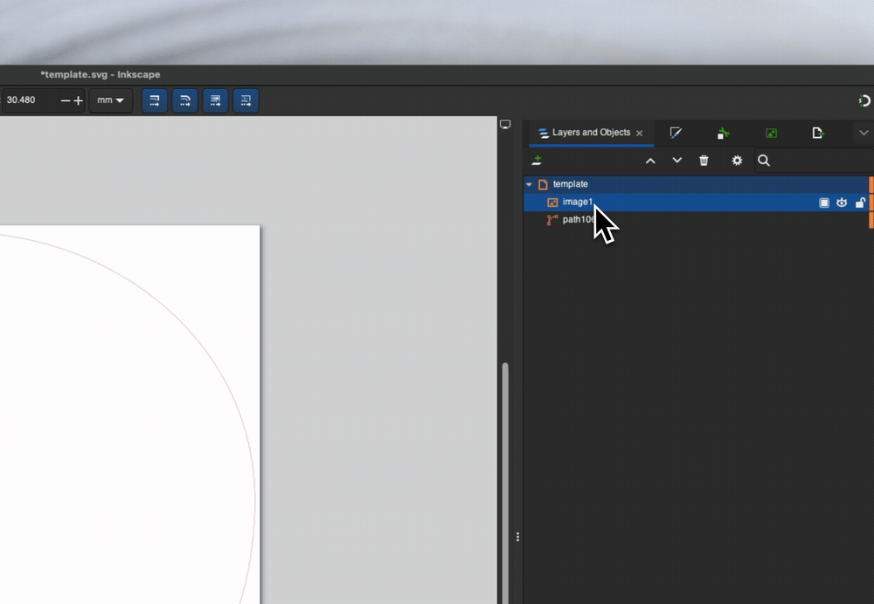Click the template layer page icon
The image size is (874, 604).
point(543,184)
